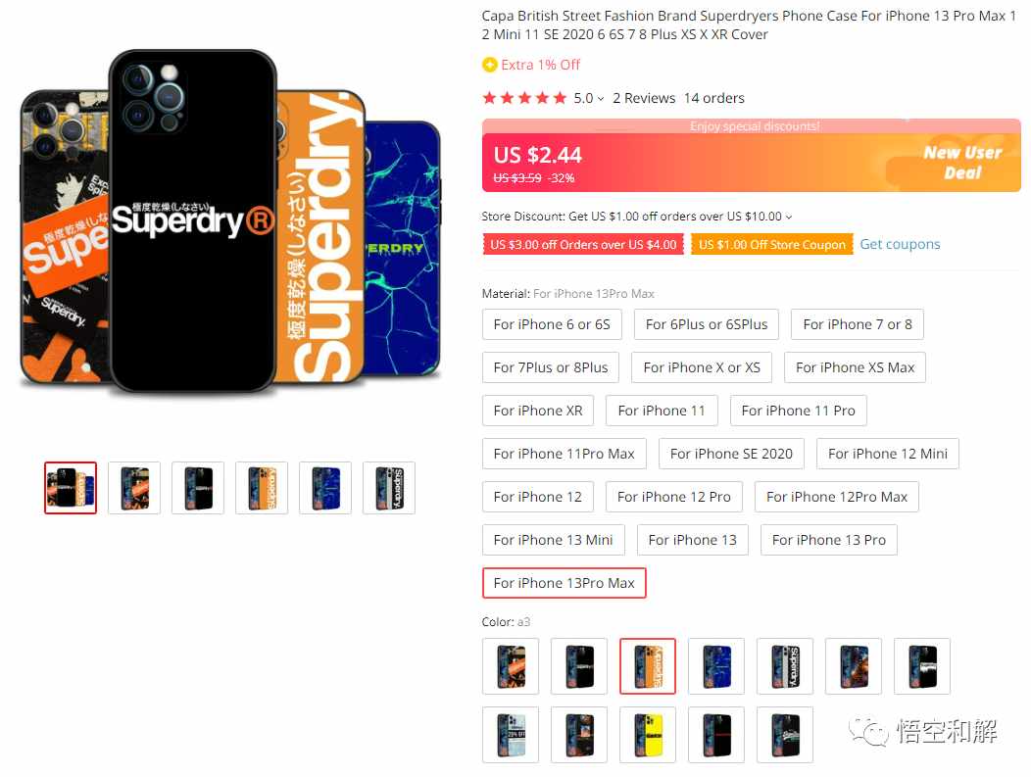Viewport: 1031px width, 777px height.
Task: Click the five-star rating icons
Action: point(524,98)
